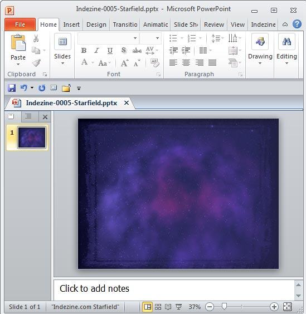Activate Normal view in status bar
The height and width of the screenshot is (314, 306).
(x=148, y=307)
